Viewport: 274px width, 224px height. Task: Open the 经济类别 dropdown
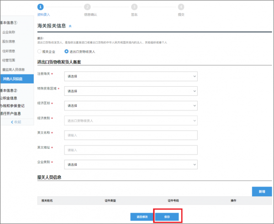131,120
